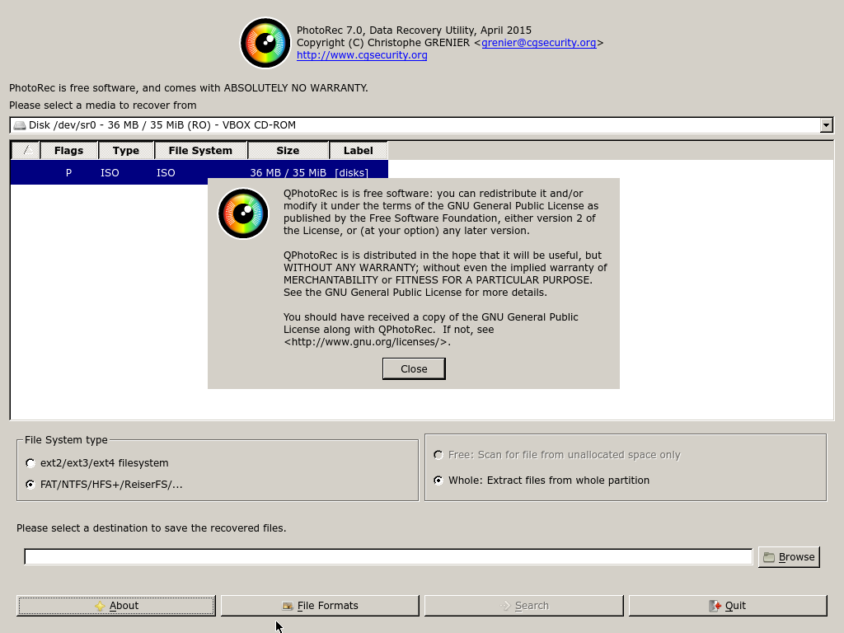Click the arrow icon on Search button

coord(505,606)
